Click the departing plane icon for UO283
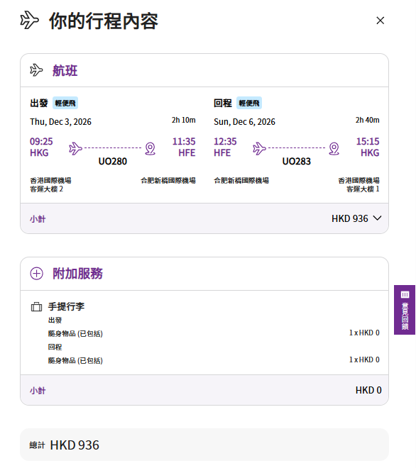 tap(259, 148)
